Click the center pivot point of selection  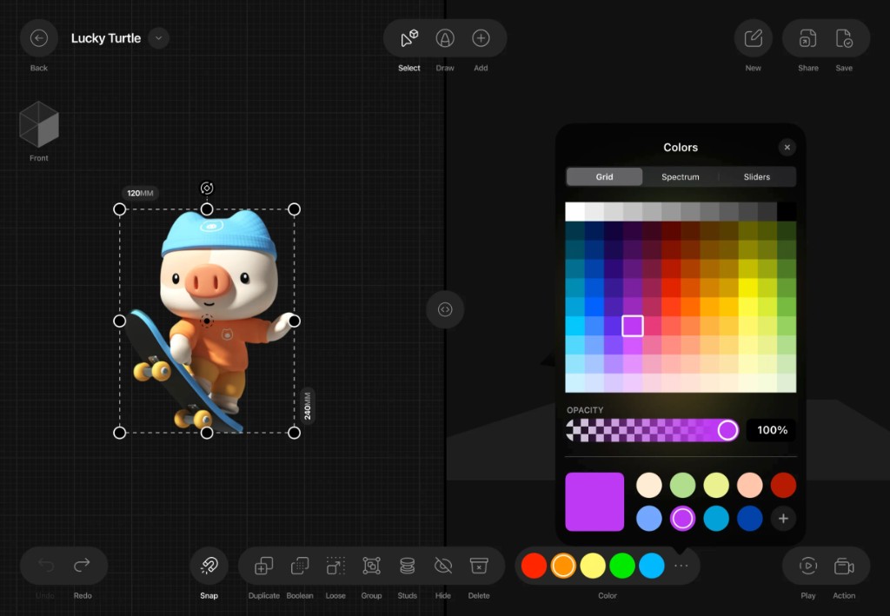tap(207, 321)
